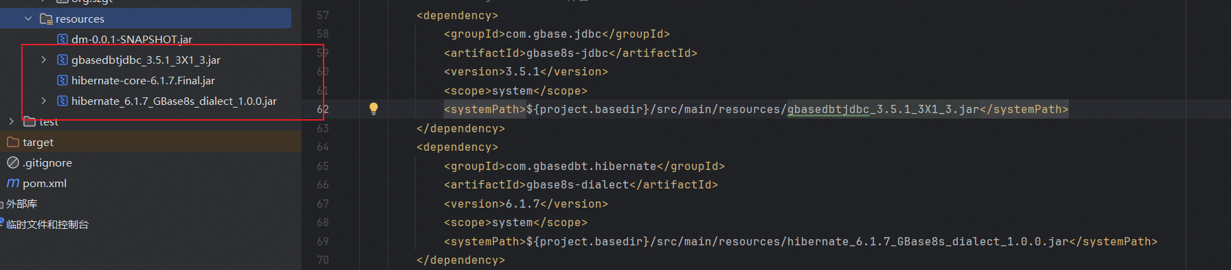The height and width of the screenshot is (270, 1231).
Task: Click the hibernate dialect systemPath line
Action: [800, 241]
